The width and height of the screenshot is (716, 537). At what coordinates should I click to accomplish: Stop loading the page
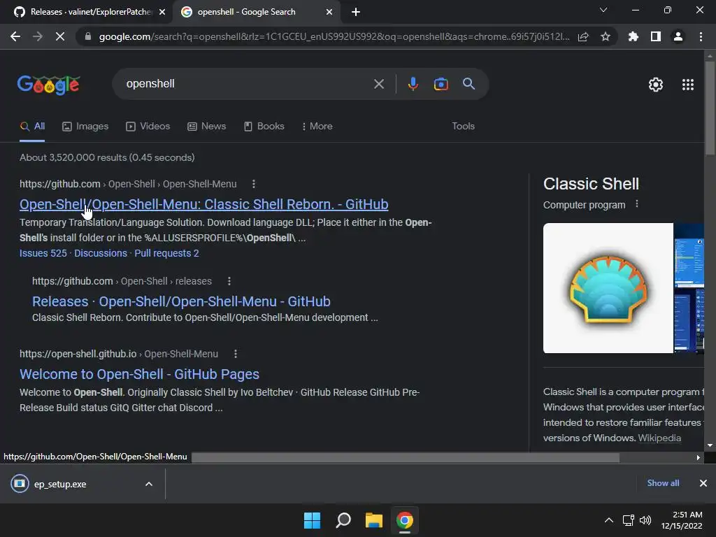coord(60,36)
